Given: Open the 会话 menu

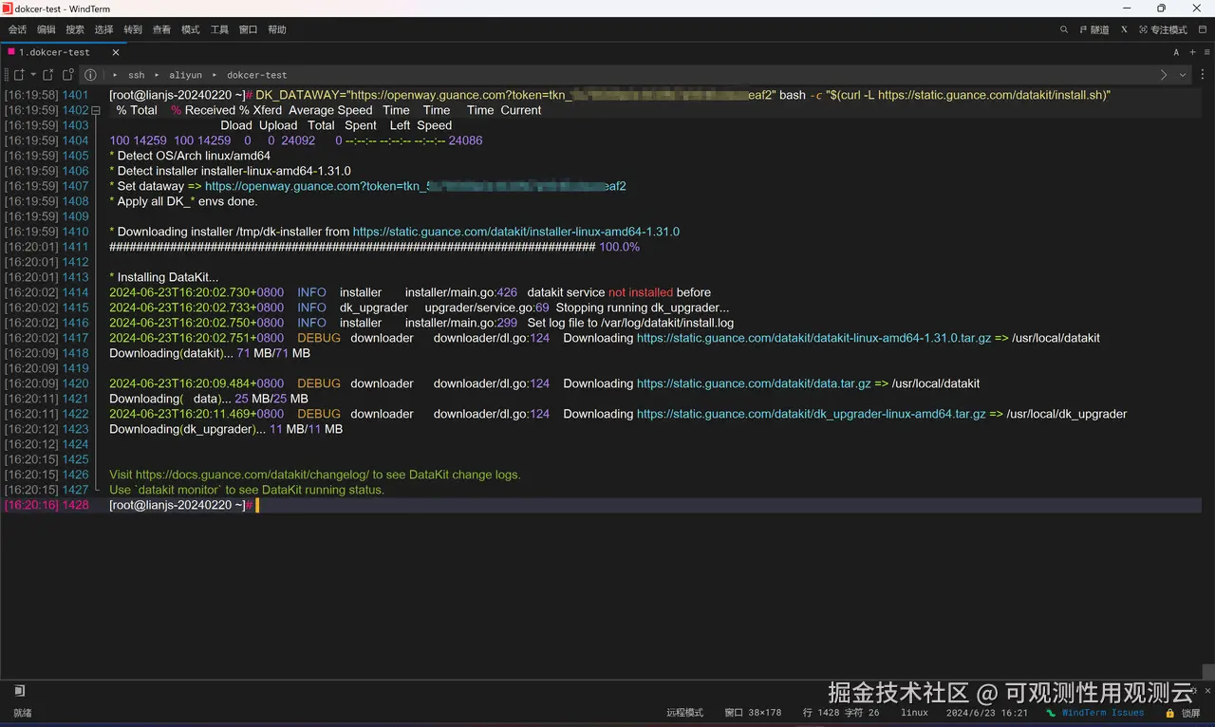Looking at the screenshot, I should tap(17, 29).
